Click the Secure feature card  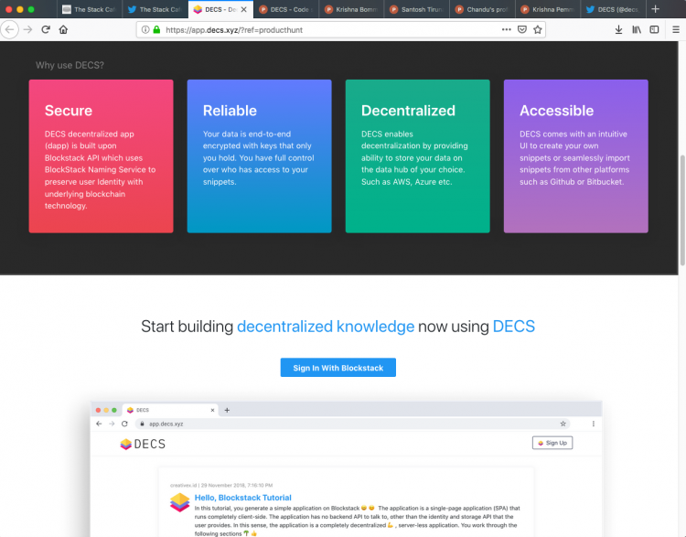(x=101, y=156)
